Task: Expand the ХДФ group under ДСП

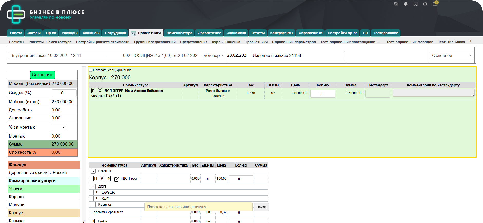Action: pyautogui.click(x=96, y=198)
